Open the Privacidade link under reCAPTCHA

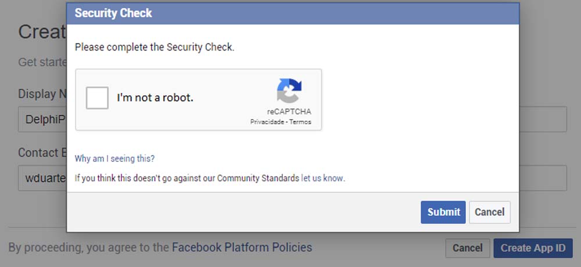[x=267, y=122]
